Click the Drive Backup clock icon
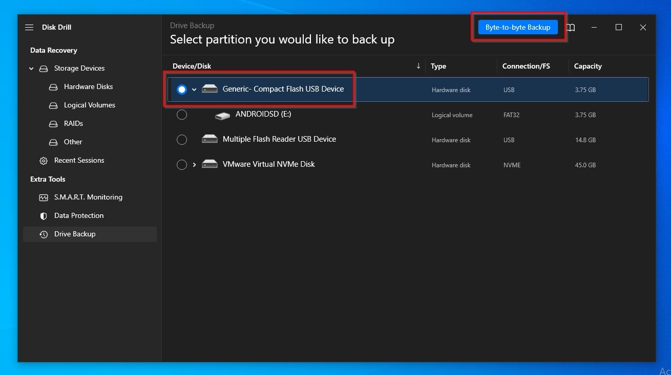The height and width of the screenshot is (375, 671). pyautogui.click(x=44, y=234)
